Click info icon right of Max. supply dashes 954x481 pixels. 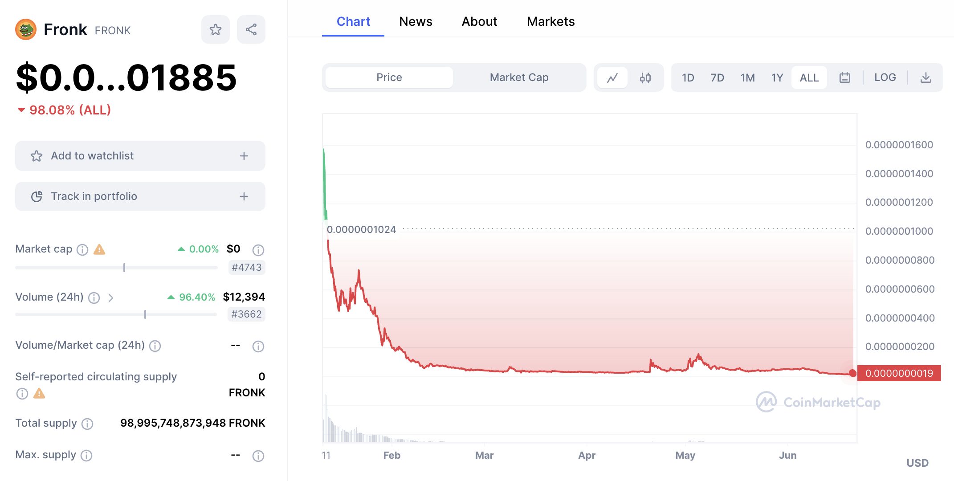pyautogui.click(x=258, y=456)
